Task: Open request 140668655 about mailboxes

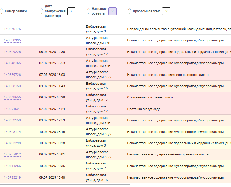Action: 12,97
